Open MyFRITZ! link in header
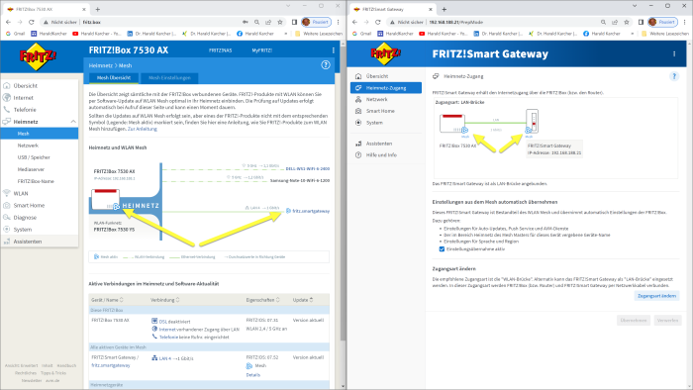693x390 pixels. pos(262,50)
